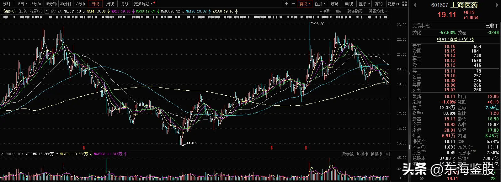
Task: Click the 买一 bid row volume 179
Action: 477,71
